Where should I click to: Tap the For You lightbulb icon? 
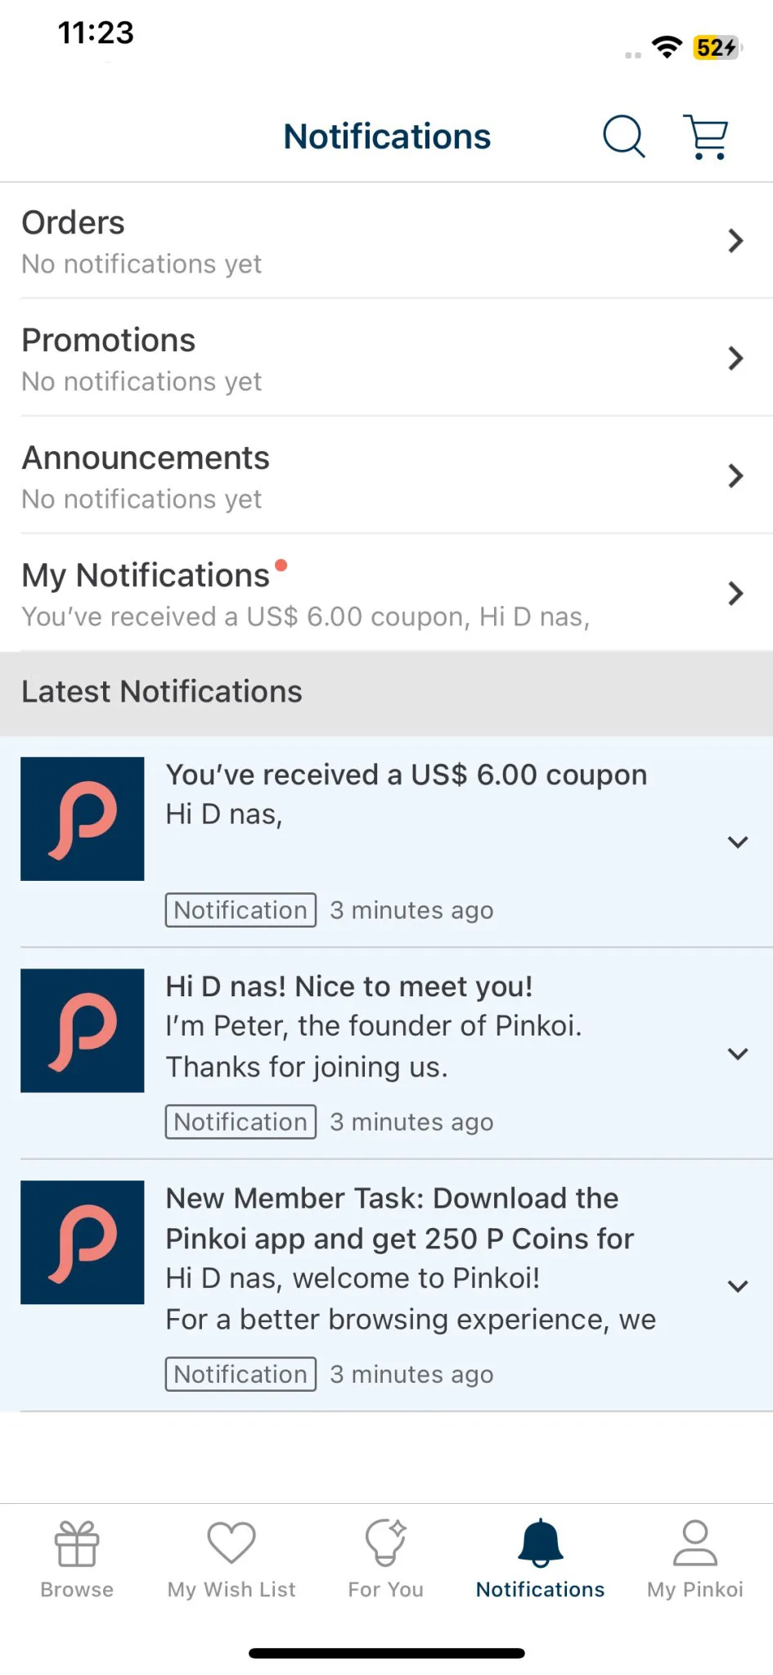[x=385, y=1542]
